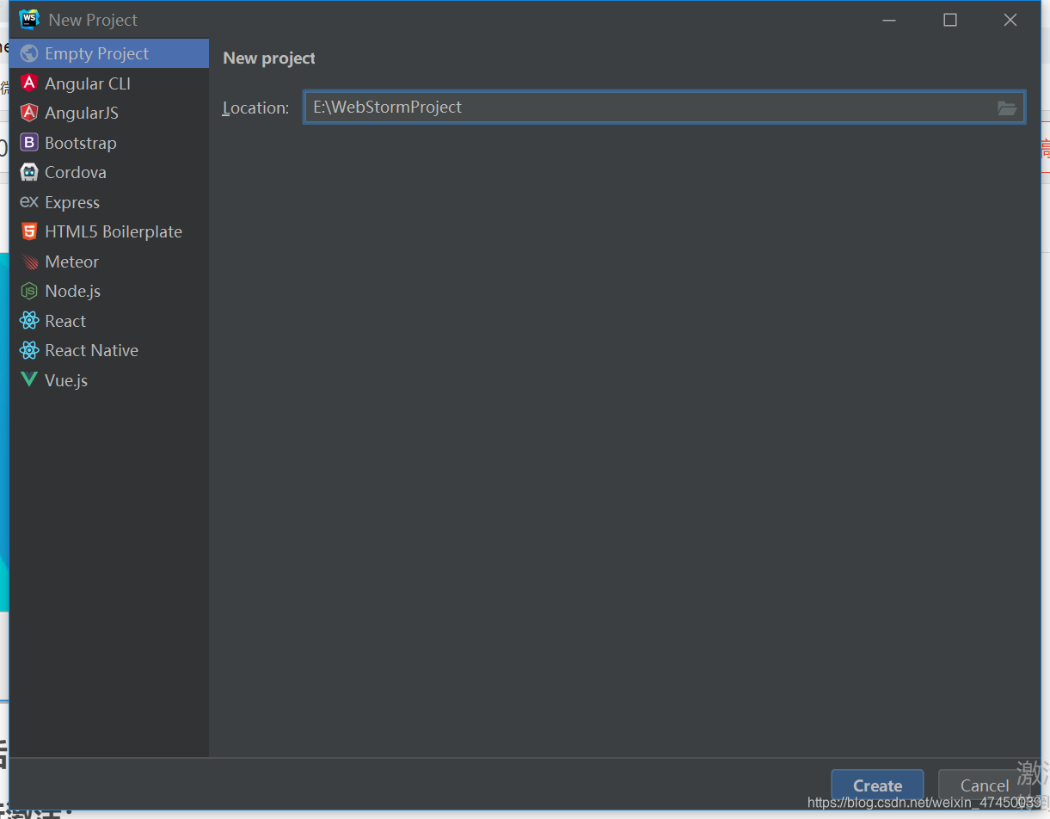
Task: Choose AngularJS project type label
Action: pyautogui.click(x=82, y=113)
